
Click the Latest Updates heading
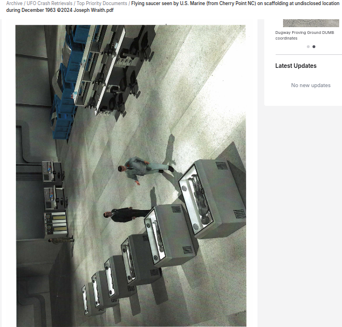pos(295,66)
